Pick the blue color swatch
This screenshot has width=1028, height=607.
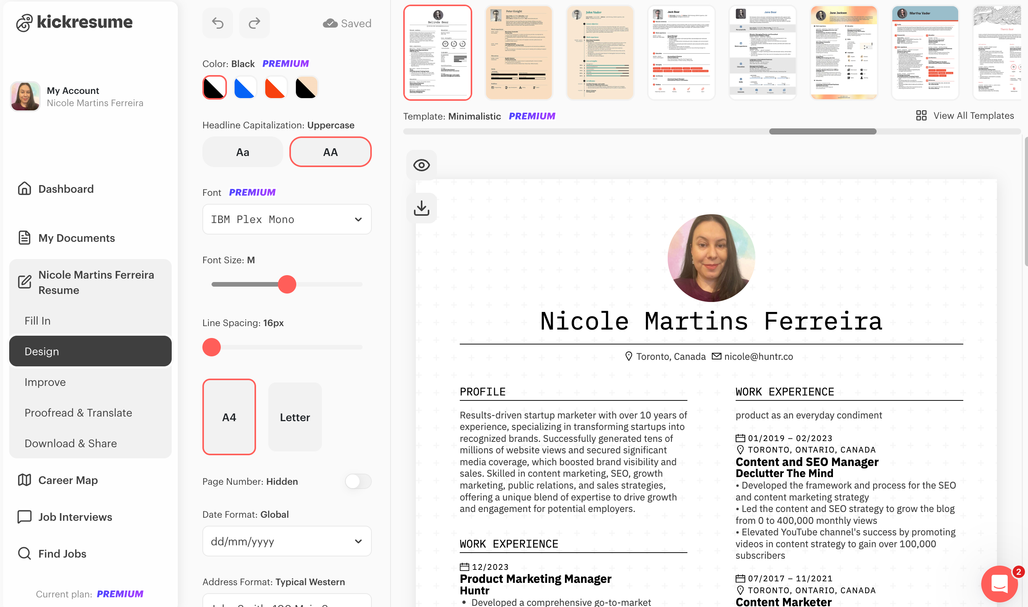click(245, 87)
